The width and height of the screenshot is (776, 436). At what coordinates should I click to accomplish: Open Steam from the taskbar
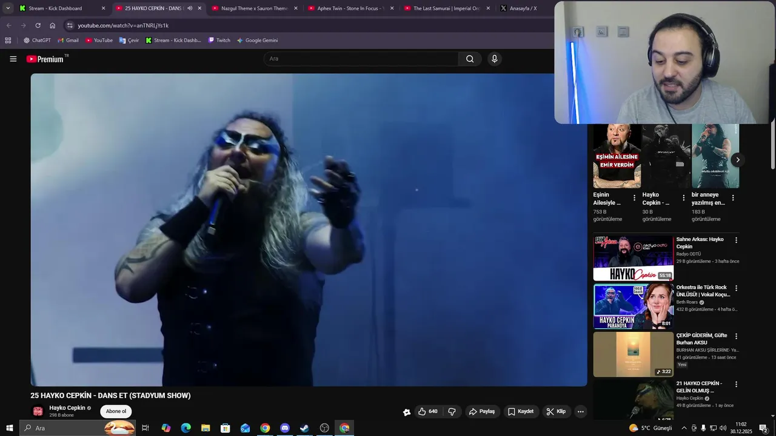304,428
